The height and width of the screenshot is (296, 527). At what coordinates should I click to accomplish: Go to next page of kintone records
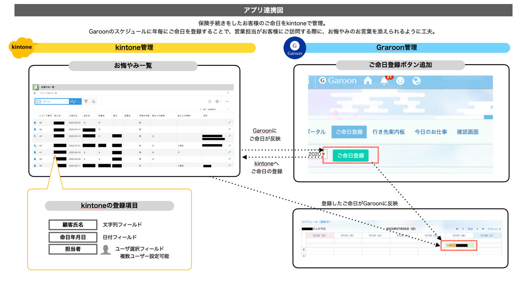click(228, 109)
